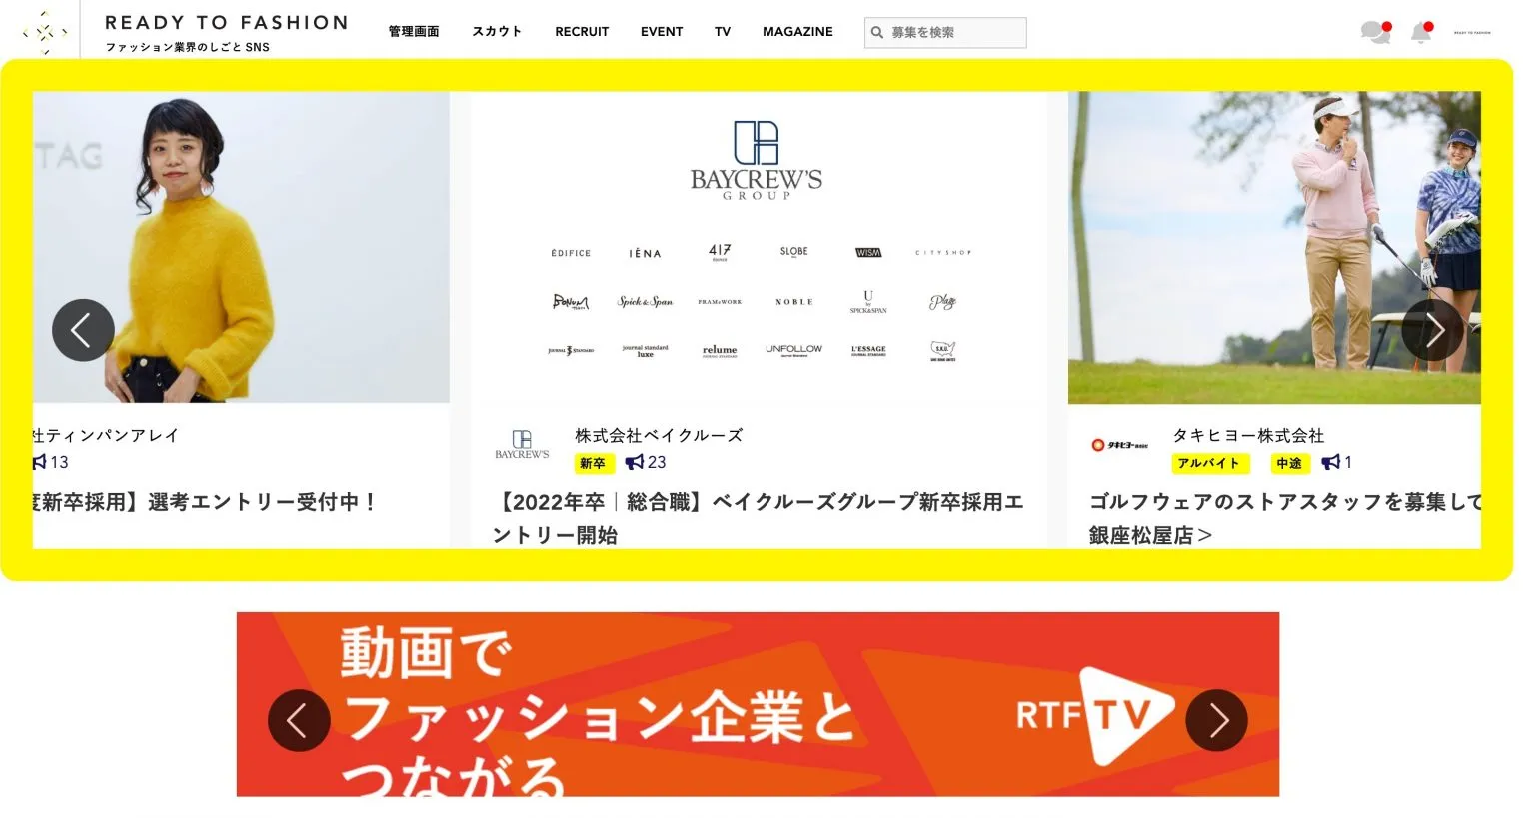Image resolution: width=1535 pixels, height=818 pixels.
Task: Click the megaphone icon beside count 23
Action: pos(634,462)
